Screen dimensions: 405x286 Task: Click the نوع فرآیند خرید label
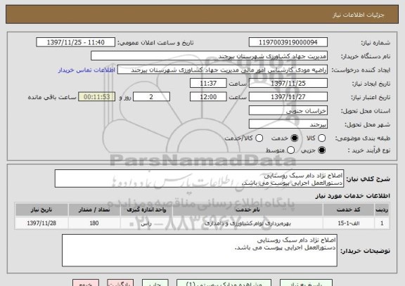pos(369,150)
